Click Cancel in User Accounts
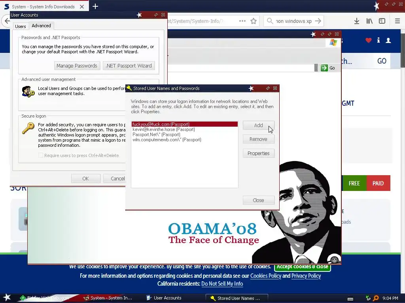Viewport: 405px width, 303px height. pyautogui.click(x=114, y=178)
